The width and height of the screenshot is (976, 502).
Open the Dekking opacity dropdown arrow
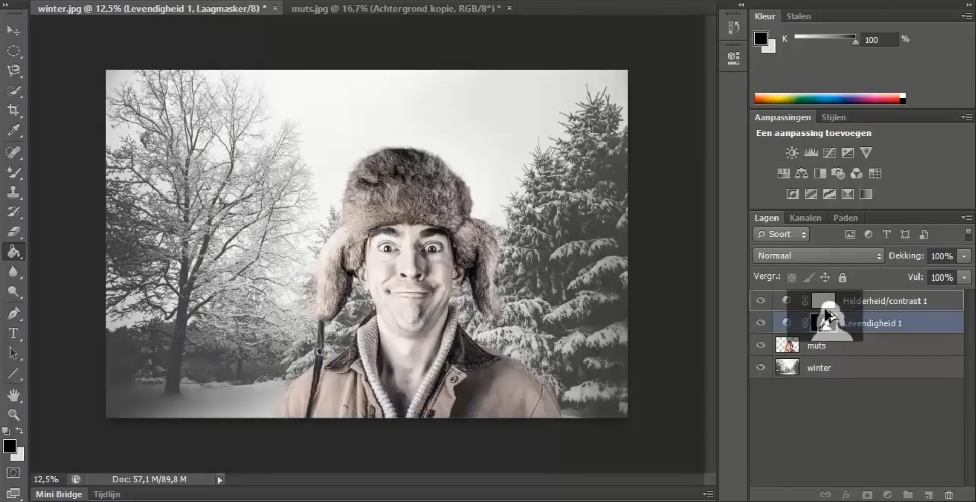coord(964,256)
